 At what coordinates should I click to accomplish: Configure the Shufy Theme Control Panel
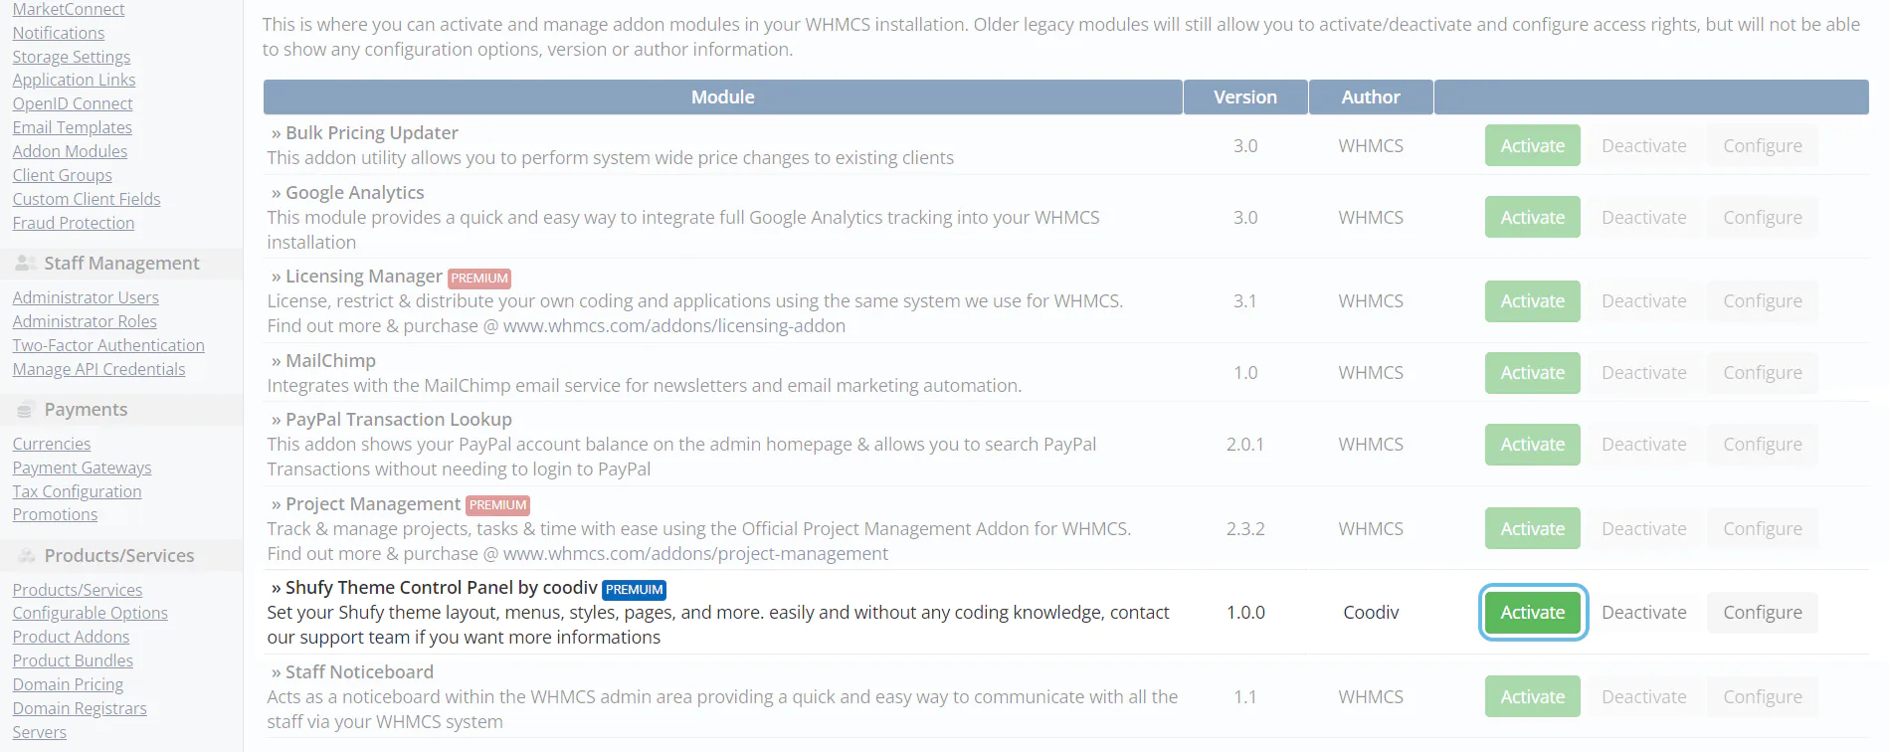point(1762,613)
